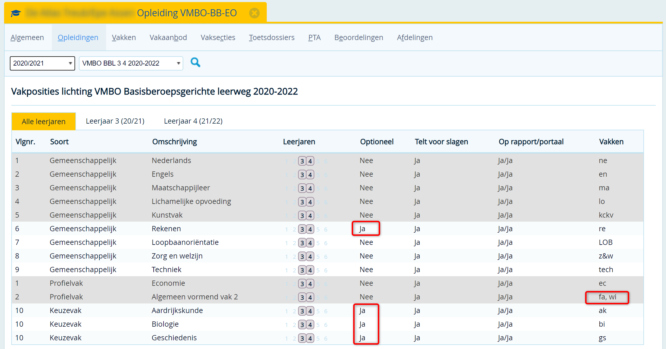The width and height of the screenshot is (666, 349).
Task: Click the Op rapport/portaal header
Action: pyautogui.click(x=531, y=142)
